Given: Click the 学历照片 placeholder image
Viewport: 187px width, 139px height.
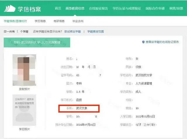Looking at the screenshot, I should tap(24, 110).
